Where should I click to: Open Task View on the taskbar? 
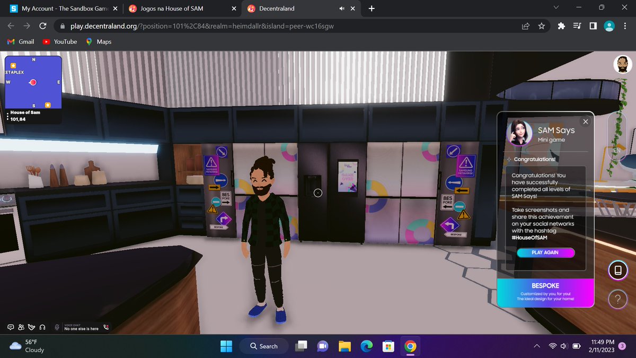[301, 346]
